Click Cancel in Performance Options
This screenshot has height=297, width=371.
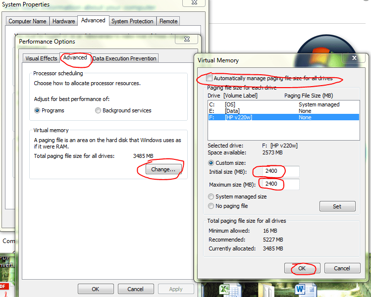point(136,289)
